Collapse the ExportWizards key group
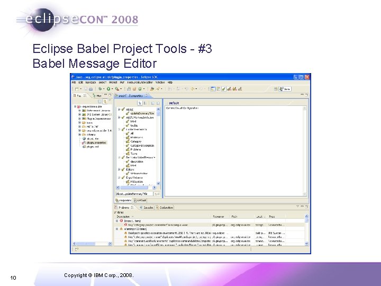Image resolution: width=381 pixels, height=286 pixels. pyautogui.click(x=119, y=177)
